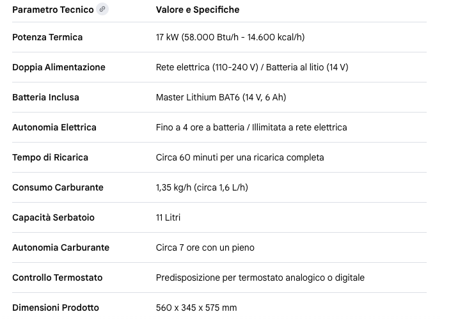Click the link icon beside Parametro Tecnico

102,9
